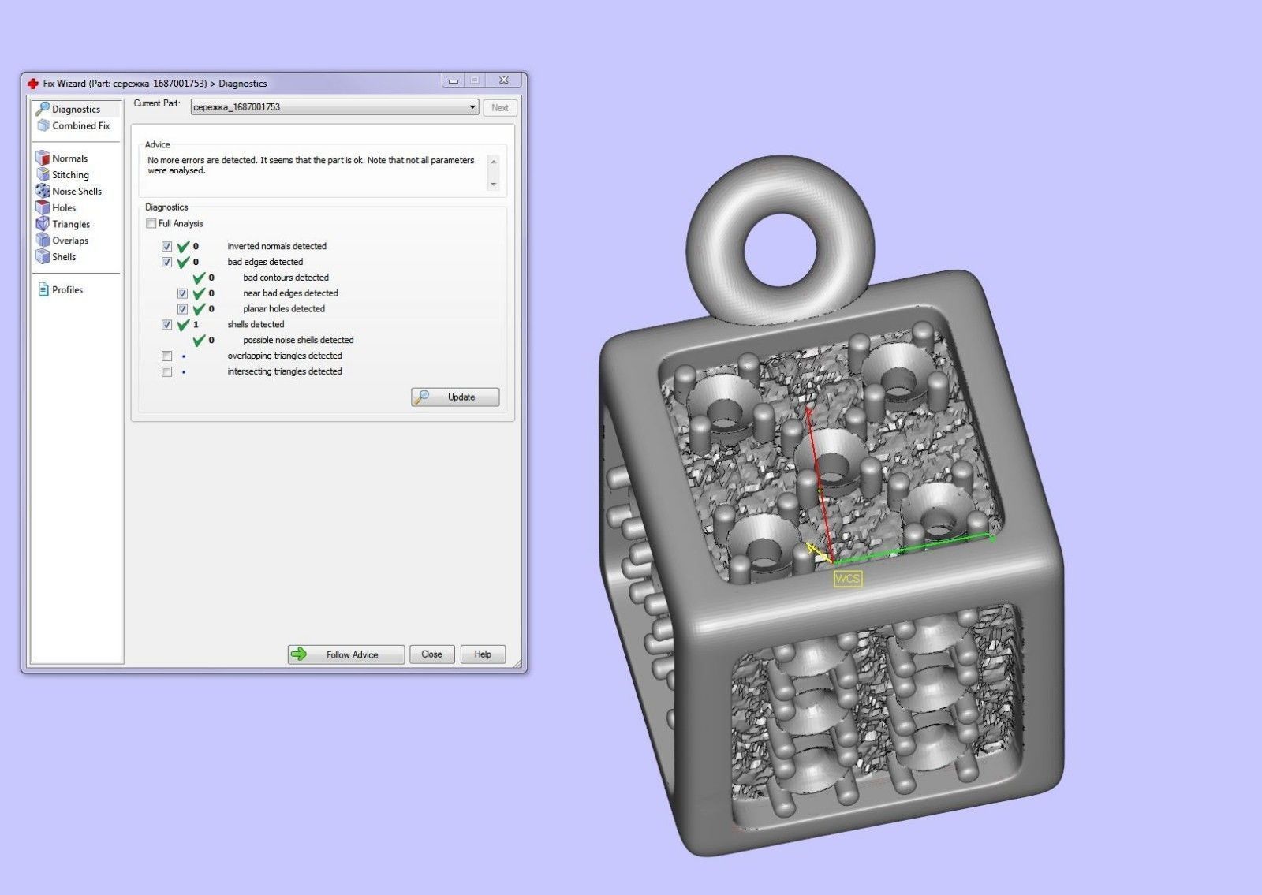Open Help from the Fix Wizard

pos(483,654)
